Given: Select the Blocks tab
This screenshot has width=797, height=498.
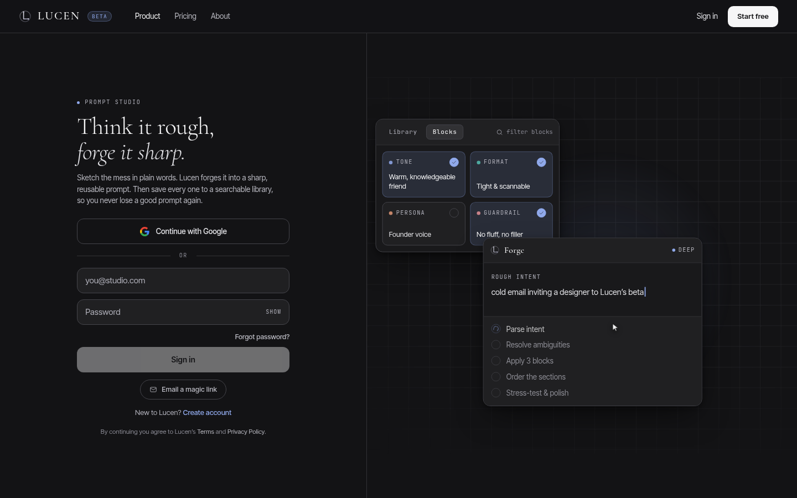Looking at the screenshot, I should [444, 132].
